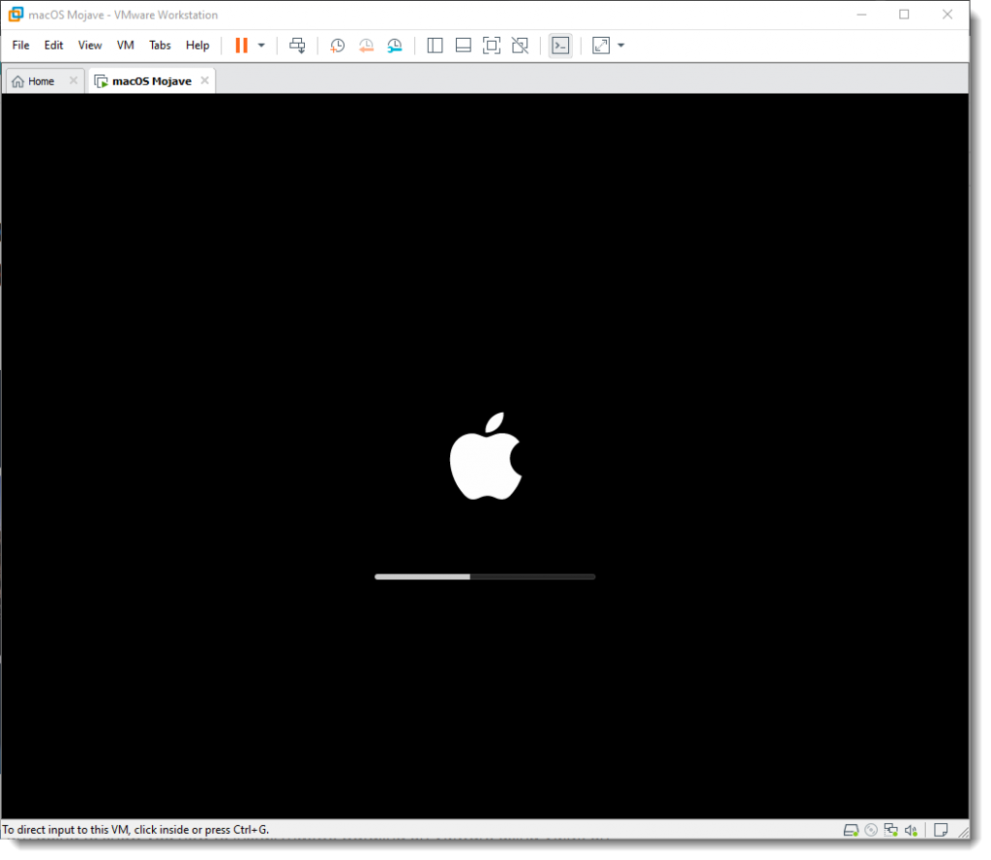Open the power options dropdown arrow

(x=263, y=46)
